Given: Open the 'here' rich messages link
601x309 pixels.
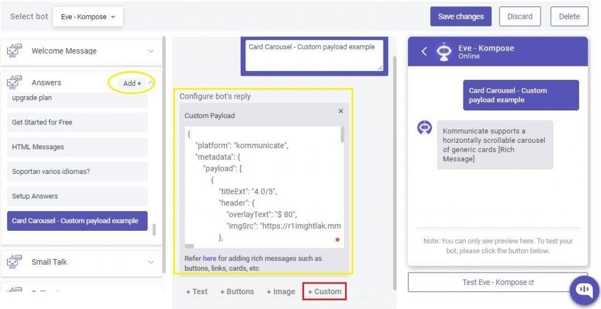Looking at the screenshot, I should 210,258.
